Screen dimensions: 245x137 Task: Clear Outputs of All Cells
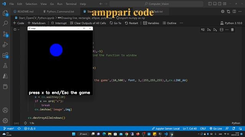[88, 23]
